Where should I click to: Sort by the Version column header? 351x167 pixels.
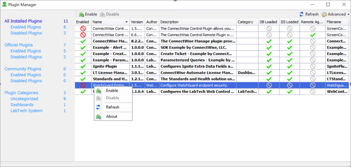tap(137, 22)
